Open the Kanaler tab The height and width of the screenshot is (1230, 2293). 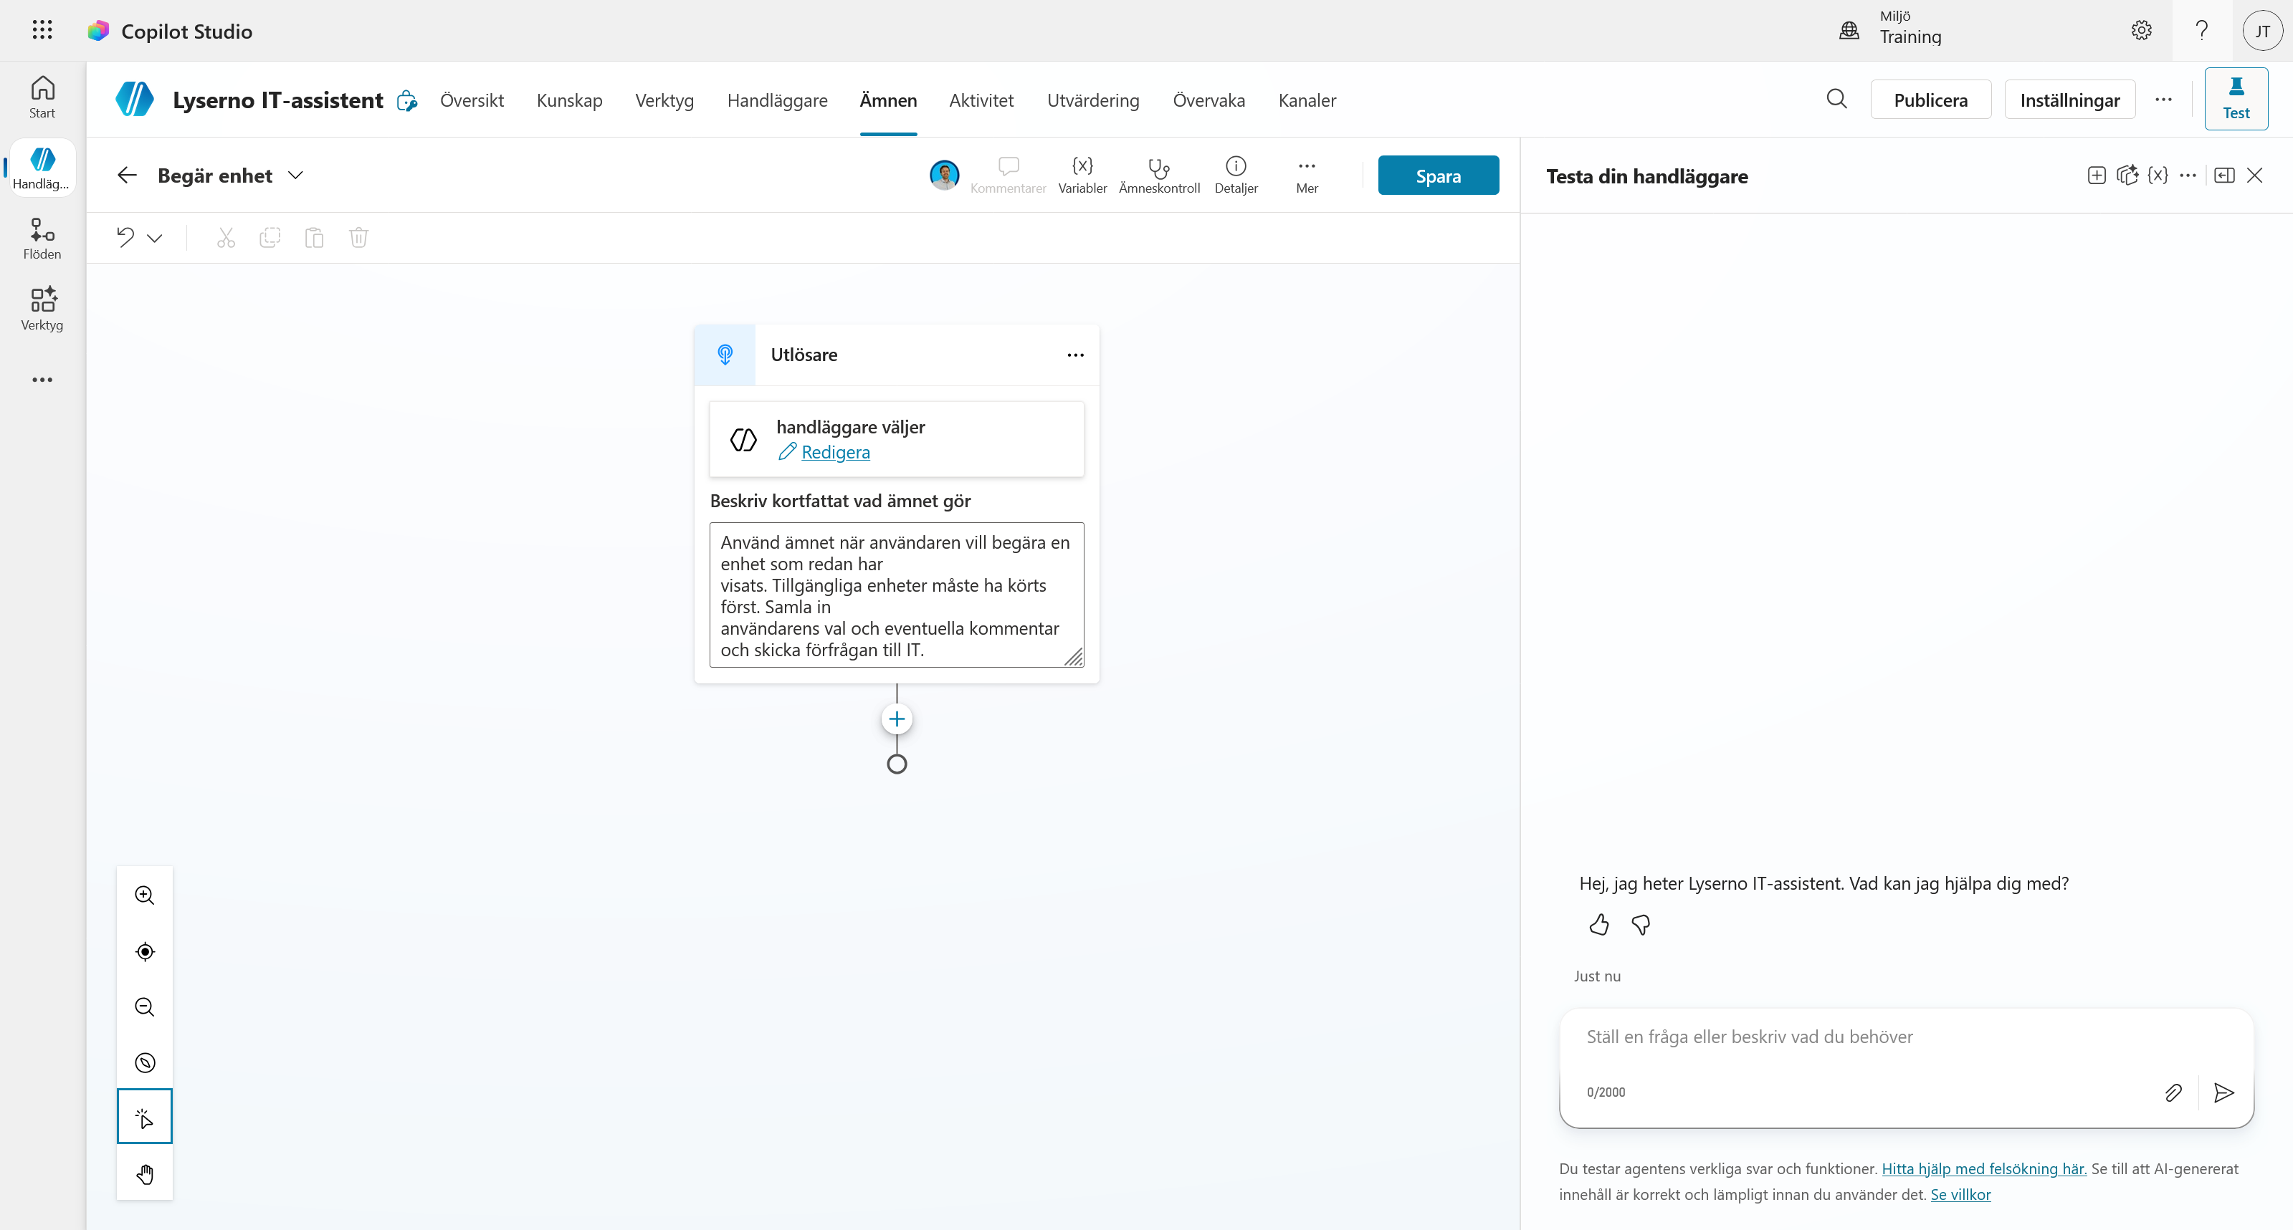[x=1307, y=100]
